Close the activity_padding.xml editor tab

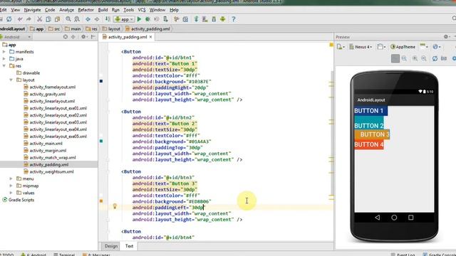tap(150, 37)
